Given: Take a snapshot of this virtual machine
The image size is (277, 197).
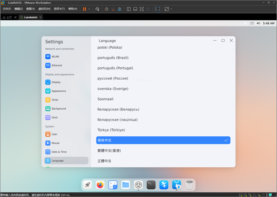Looking at the screenshot, I should coord(106,9).
